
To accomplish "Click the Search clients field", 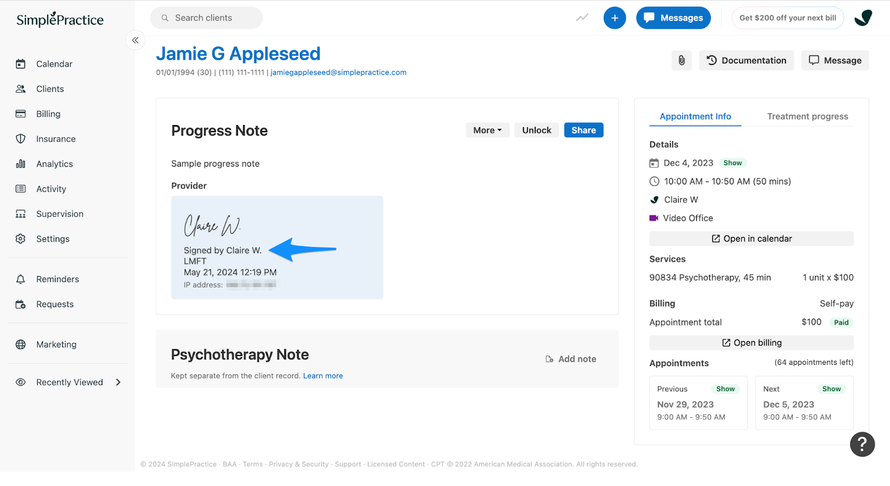I will [206, 18].
